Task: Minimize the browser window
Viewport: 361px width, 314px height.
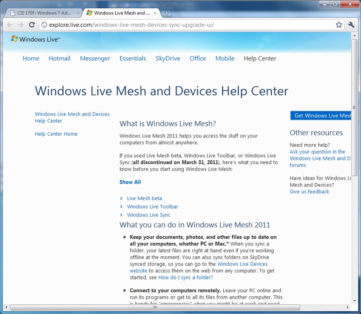Action: click(x=325, y=4)
